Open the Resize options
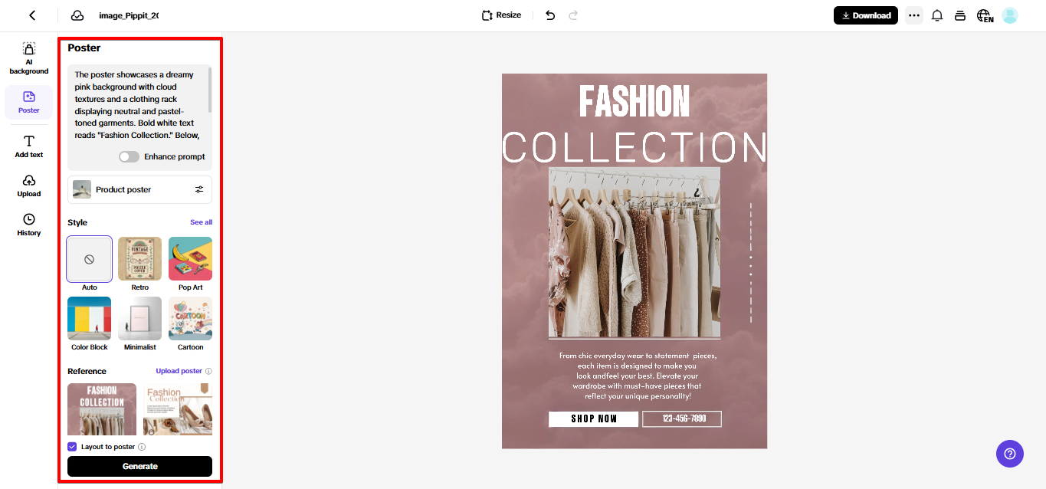The height and width of the screenshot is (489, 1046). pyautogui.click(x=501, y=15)
